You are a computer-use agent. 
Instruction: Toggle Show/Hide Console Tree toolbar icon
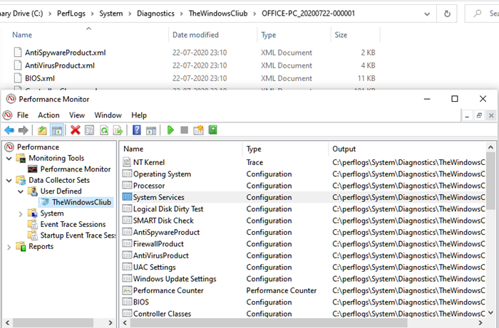tap(56, 130)
